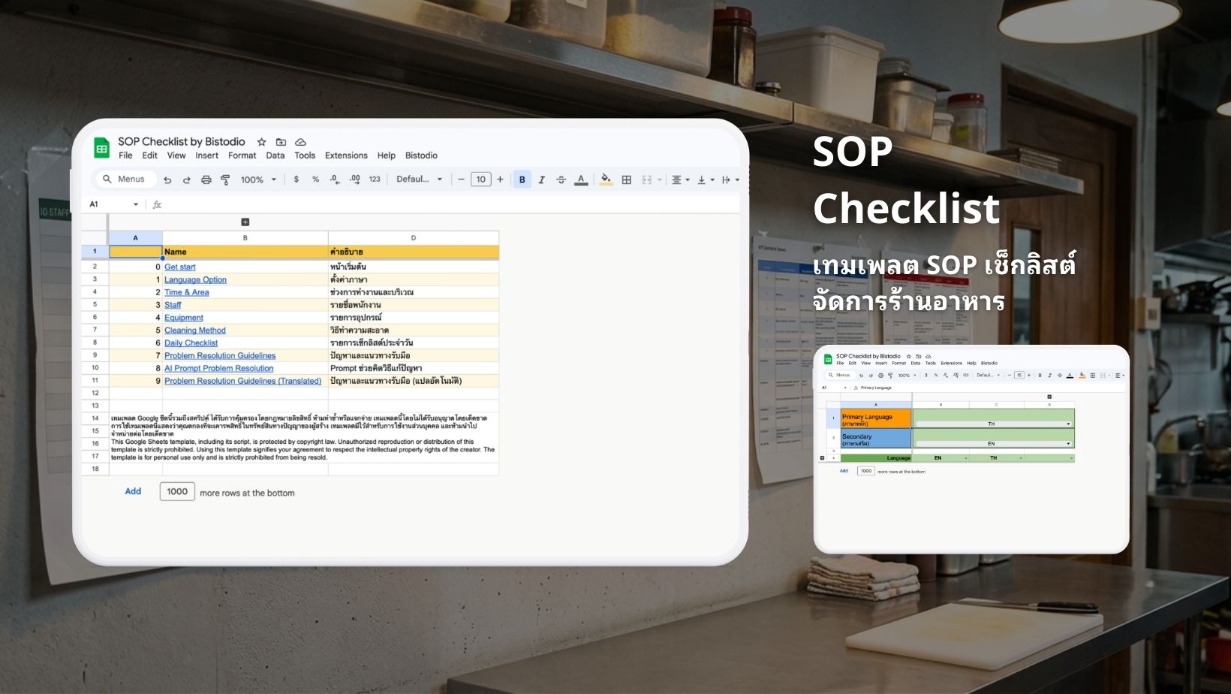Click the print icon in large spreadsheet toolbar
Viewport: 1231px width, 694px height.
[206, 180]
